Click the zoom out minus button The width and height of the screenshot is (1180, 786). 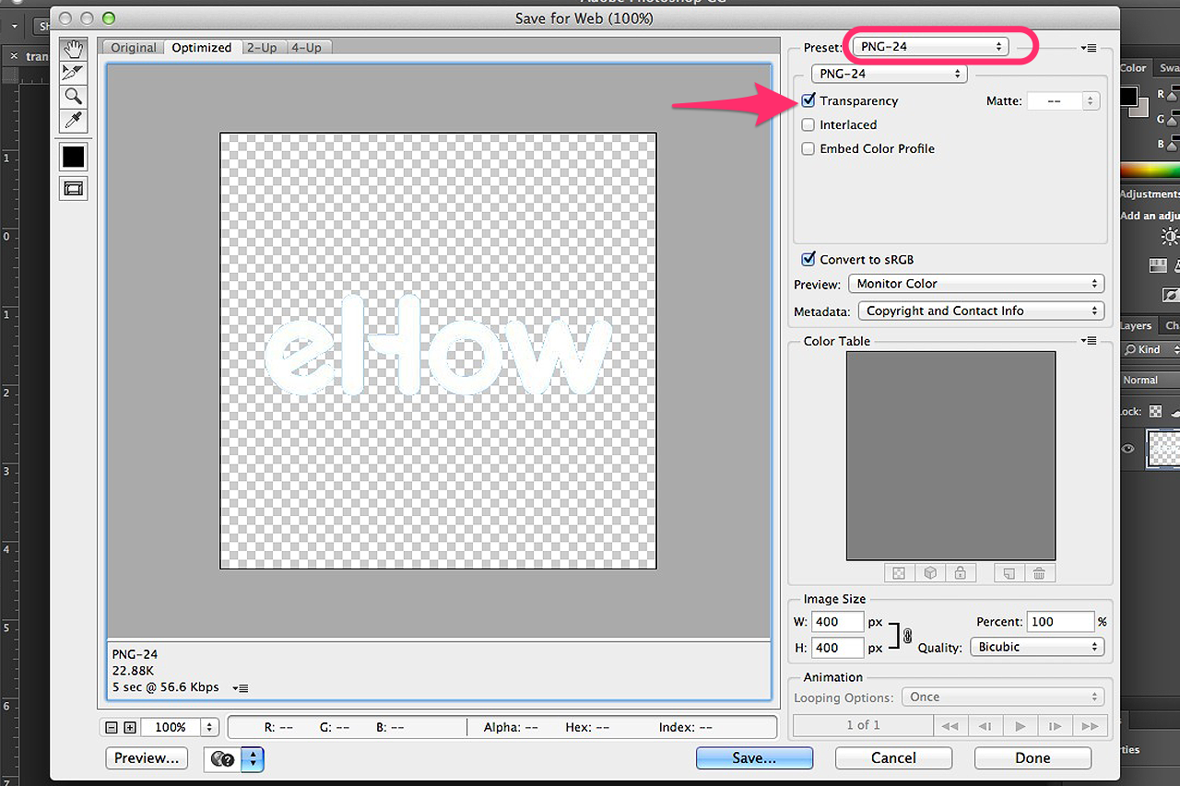[x=112, y=727]
